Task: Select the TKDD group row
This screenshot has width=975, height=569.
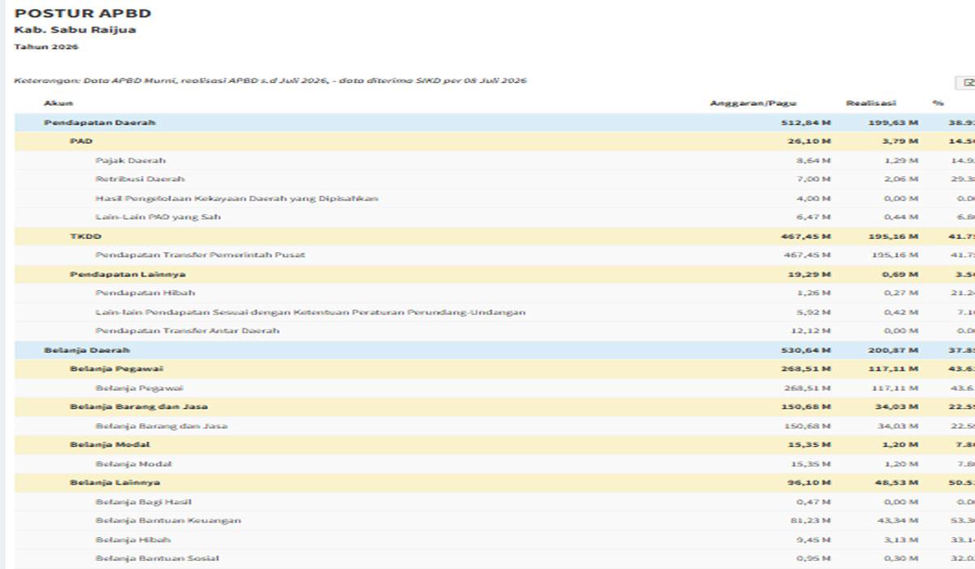Action: [x=495, y=237]
